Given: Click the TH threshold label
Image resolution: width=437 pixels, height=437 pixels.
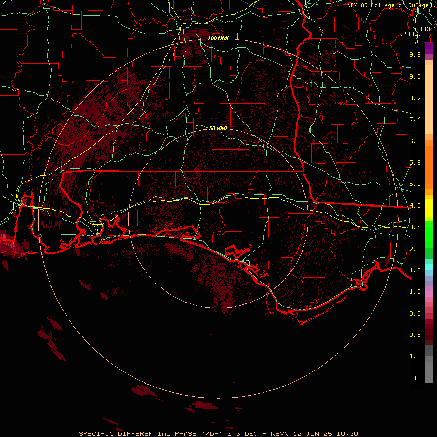Looking at the screenshot, I should coord(417,378).
